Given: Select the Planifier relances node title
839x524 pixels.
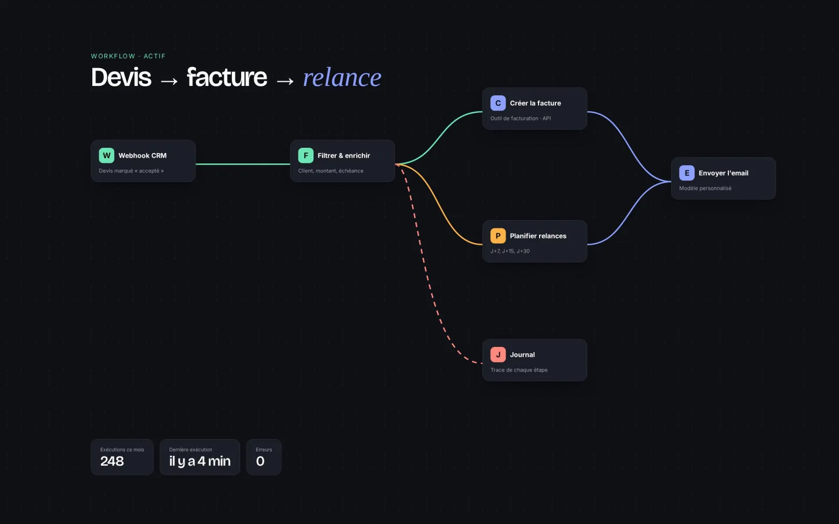Looking at the screenshot, I should pos(538,236).
